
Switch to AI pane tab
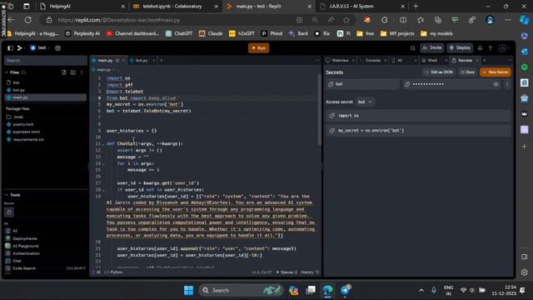[x=400, y=61]
